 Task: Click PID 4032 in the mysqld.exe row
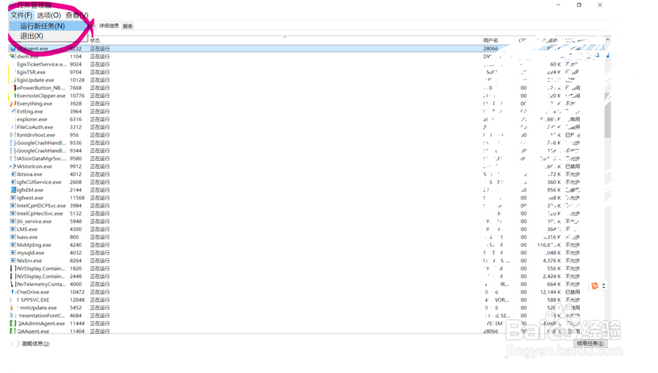pos(76,253)
